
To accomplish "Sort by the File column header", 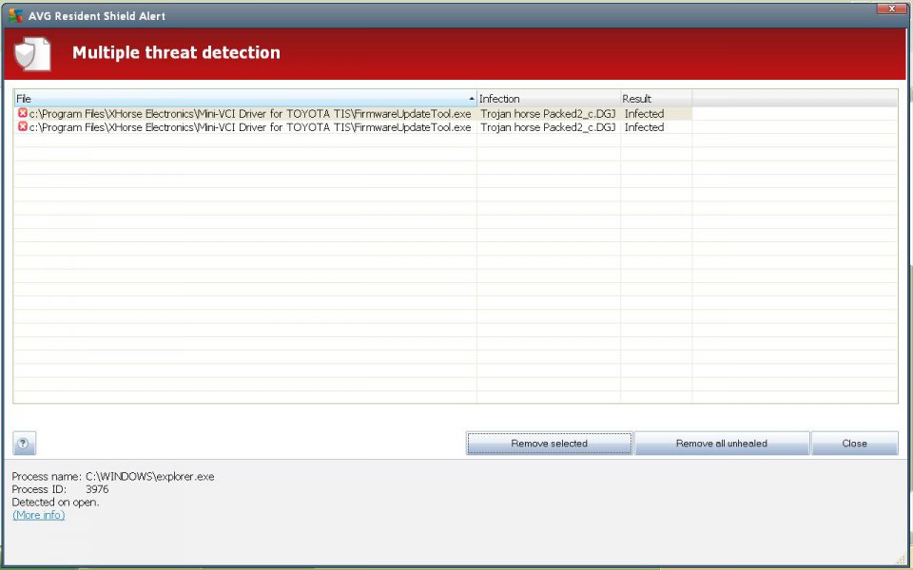I will point(245,98).
